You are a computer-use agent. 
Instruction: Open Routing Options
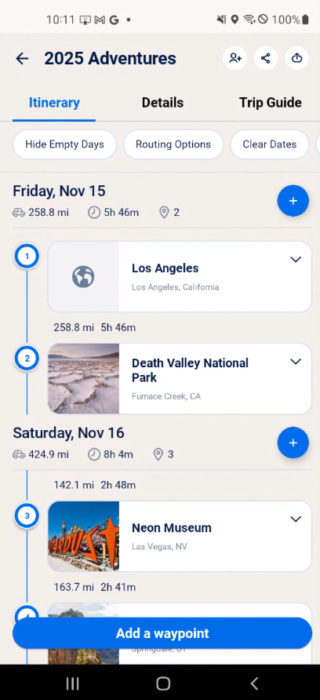click(173, 144)
